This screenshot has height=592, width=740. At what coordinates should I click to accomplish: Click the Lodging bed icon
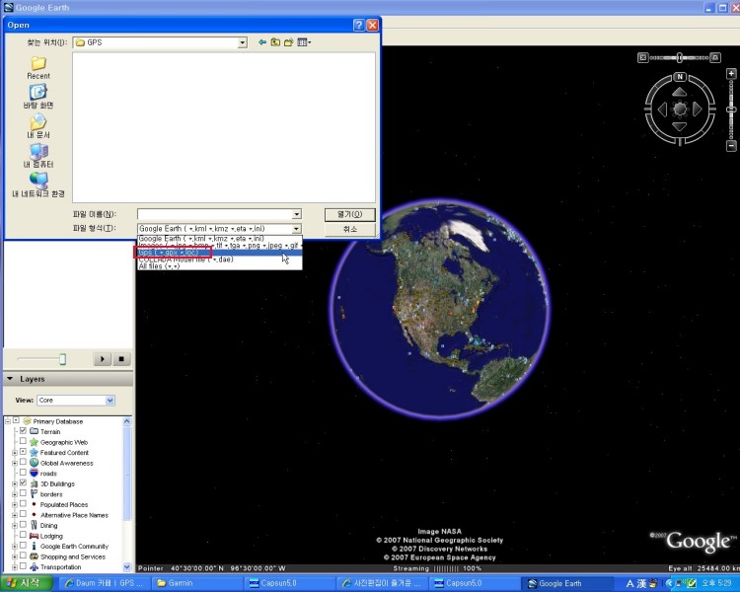pyautogui.click(x=34, y=536)
